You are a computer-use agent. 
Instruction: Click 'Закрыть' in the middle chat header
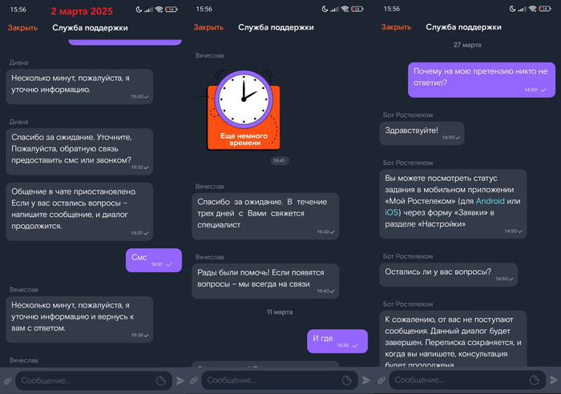pos(208,27)
